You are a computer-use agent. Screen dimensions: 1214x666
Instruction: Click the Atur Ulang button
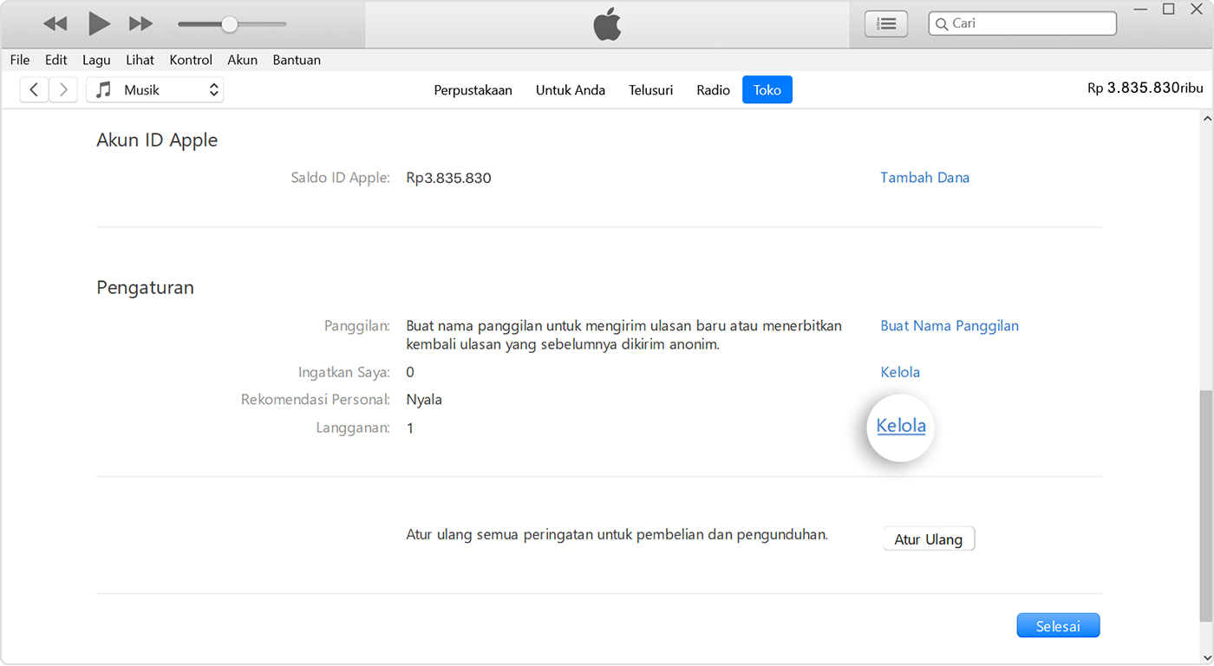pos(929,539)
